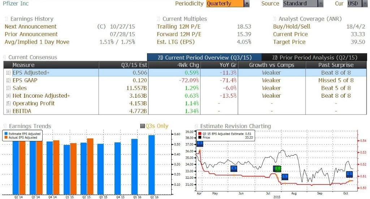The width and height of the screenshot is (370, 199).
Task: Click Avg/Implied 1 Day Move value
Action: point(117,42)
